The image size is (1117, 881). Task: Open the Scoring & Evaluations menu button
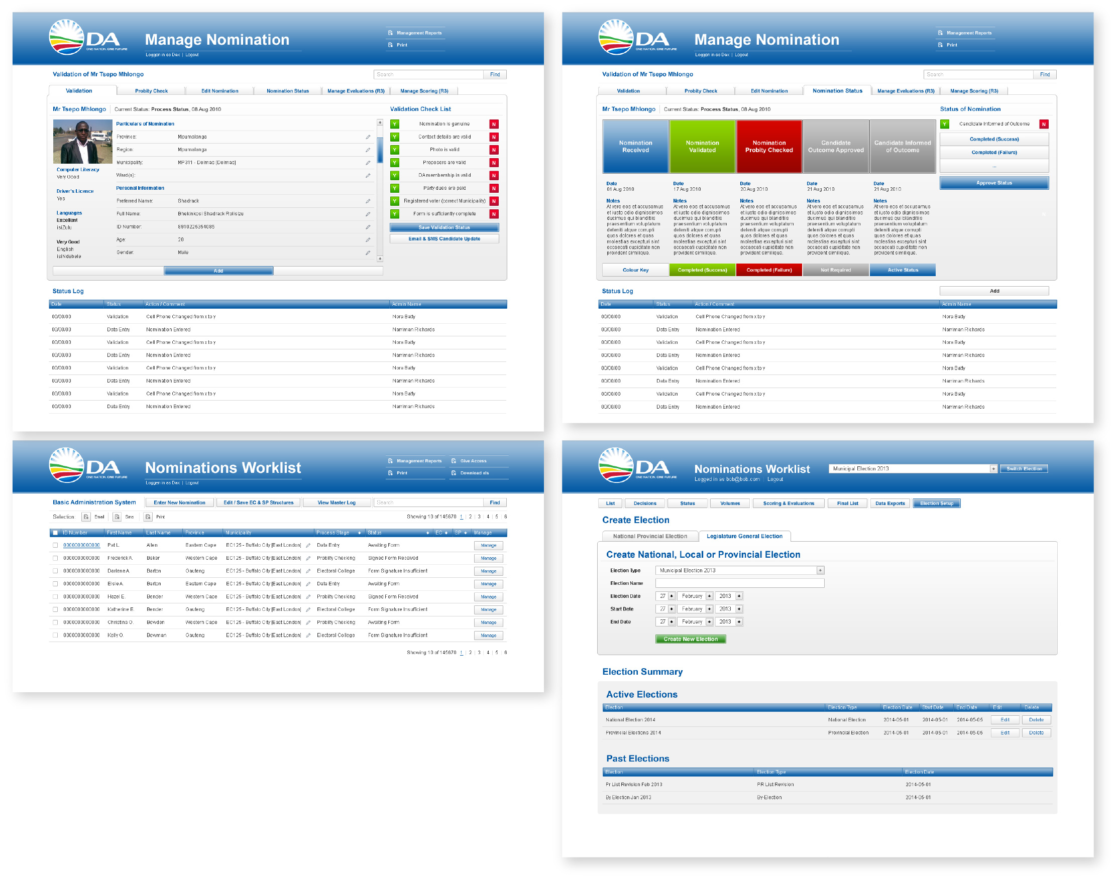click(x=789, y=504)
